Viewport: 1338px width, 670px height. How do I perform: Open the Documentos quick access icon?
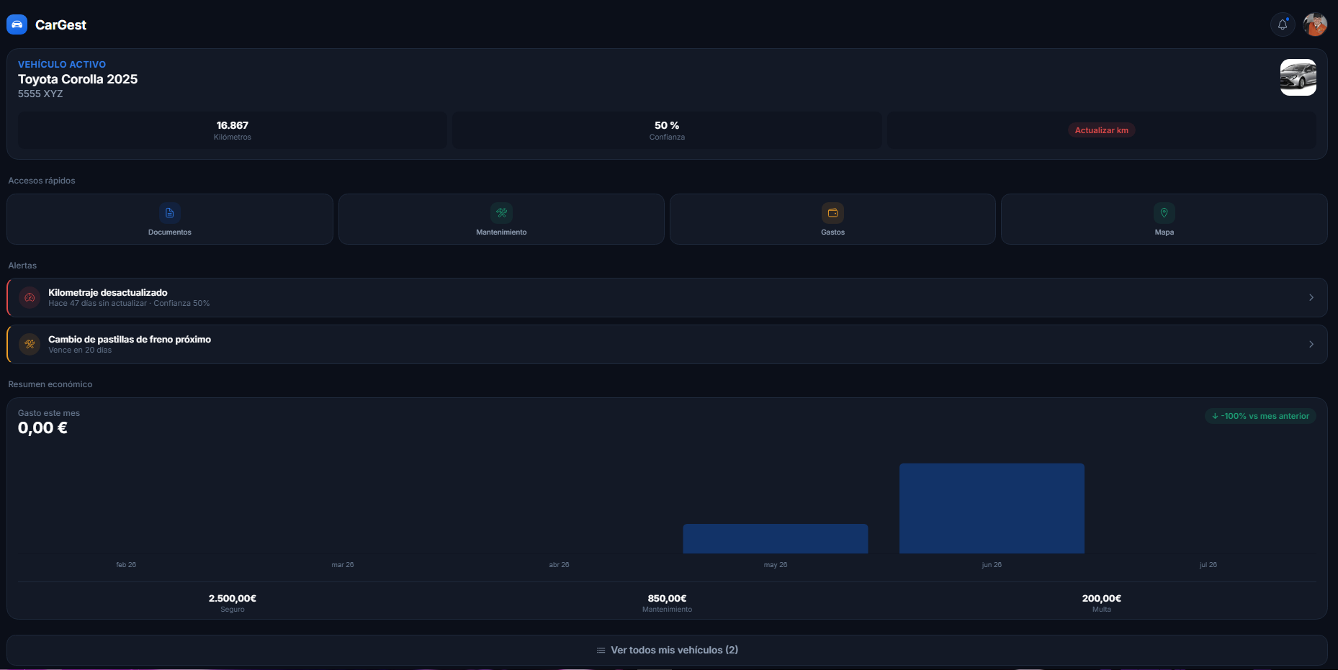tap(170, 213)
